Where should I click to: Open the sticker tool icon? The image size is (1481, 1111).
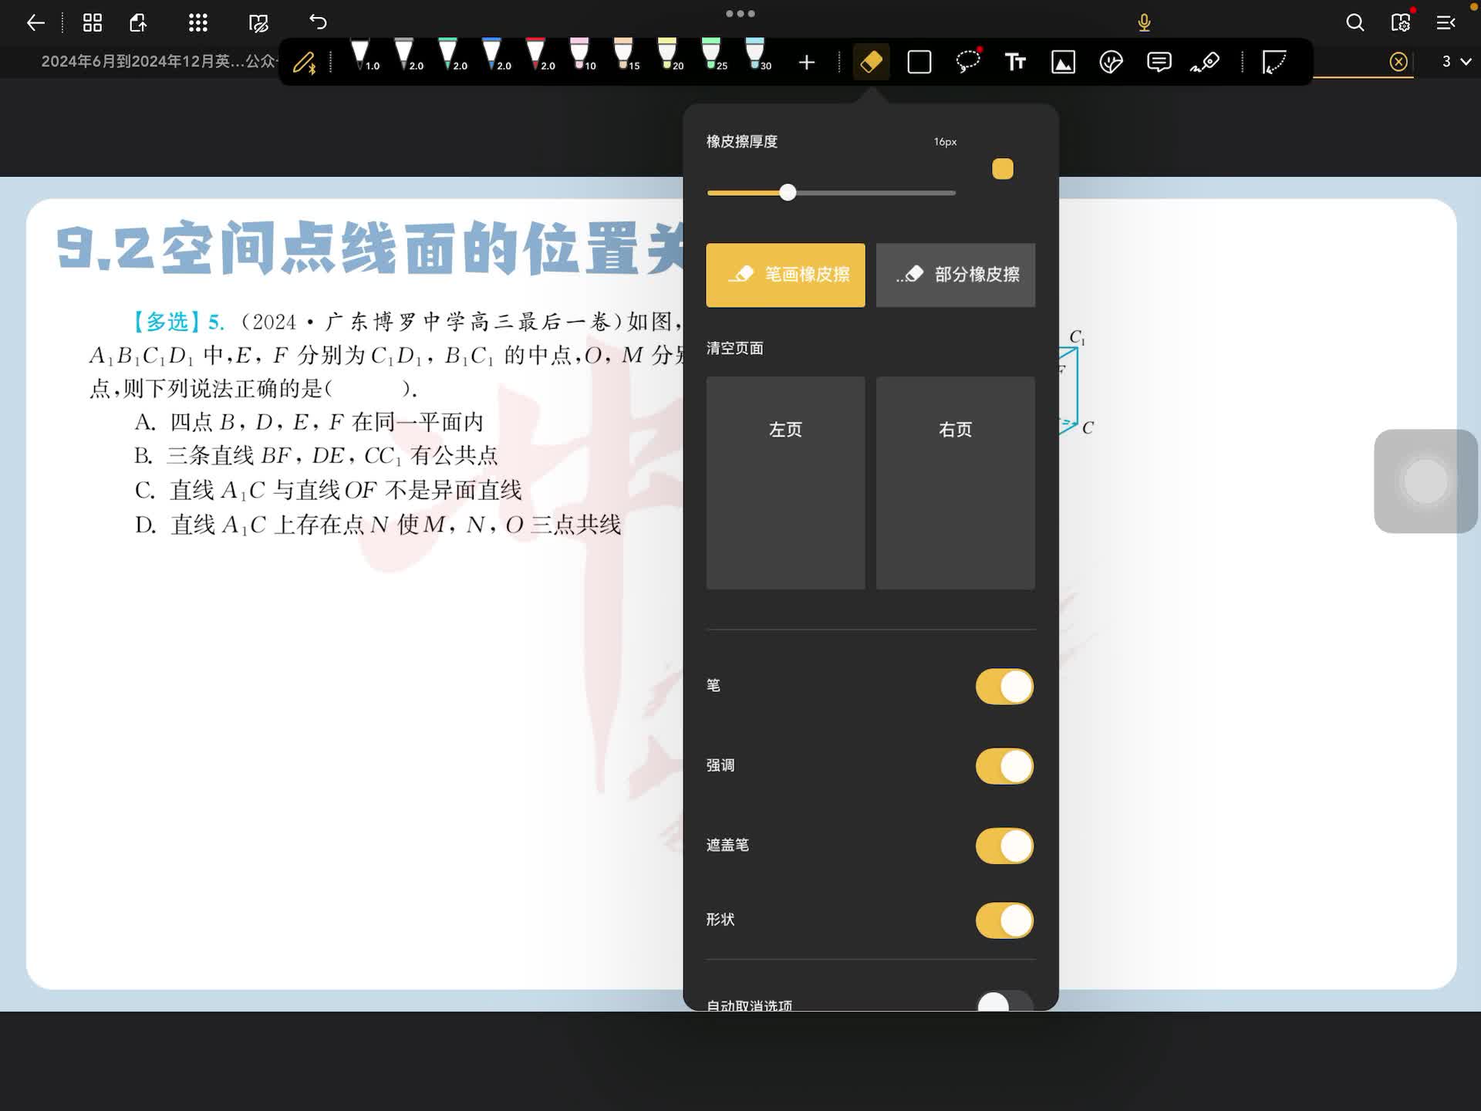(x=1111, y=62)
